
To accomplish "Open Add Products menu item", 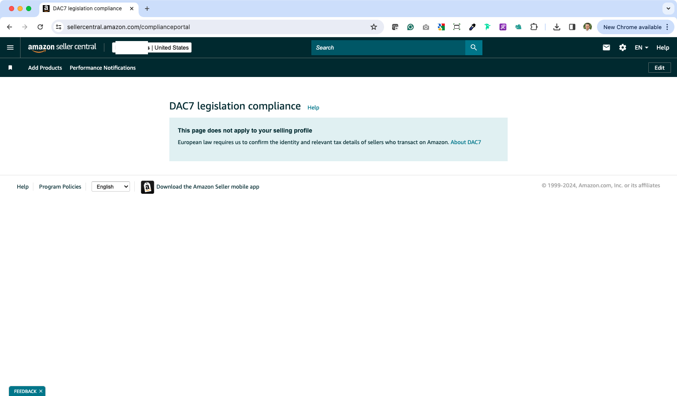I will 45,68.
